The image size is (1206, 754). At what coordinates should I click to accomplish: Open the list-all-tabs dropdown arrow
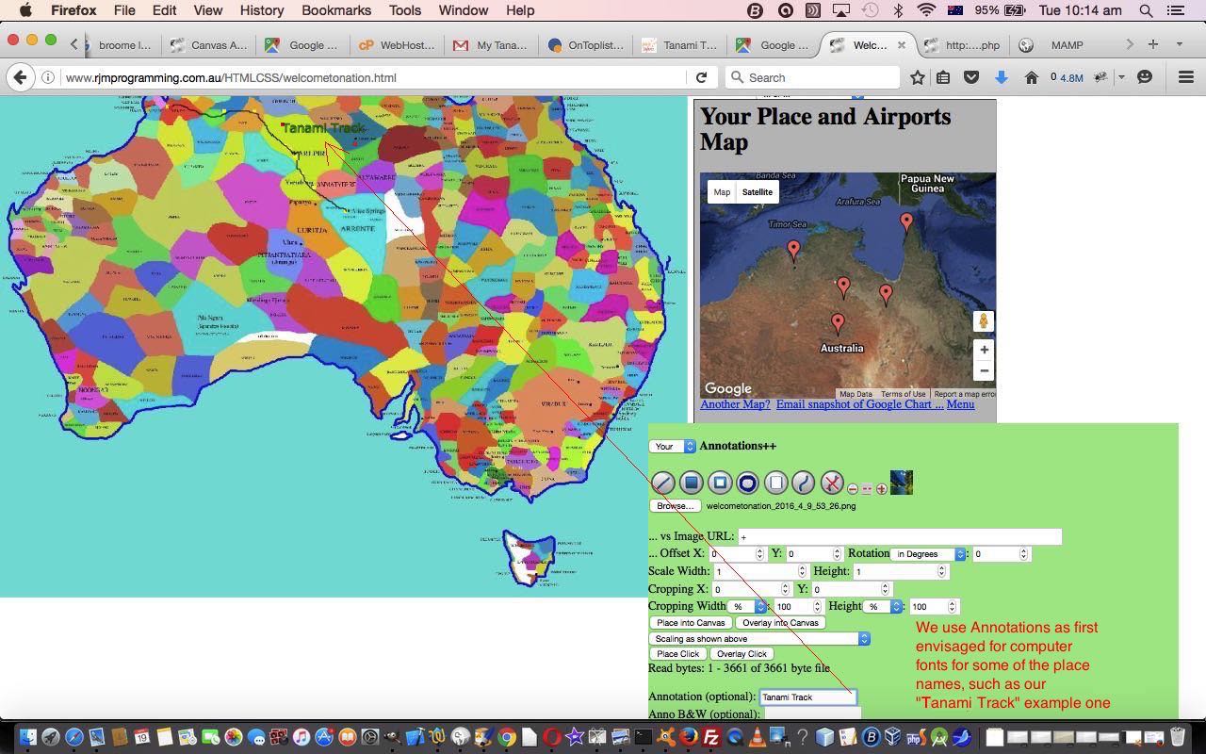[1179, 44]
